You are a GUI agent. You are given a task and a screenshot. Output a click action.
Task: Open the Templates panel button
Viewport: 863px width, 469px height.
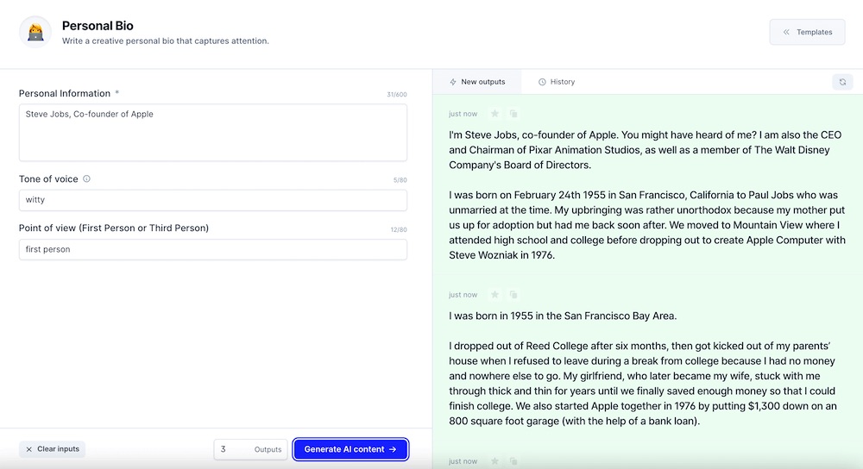coord(807,32)
